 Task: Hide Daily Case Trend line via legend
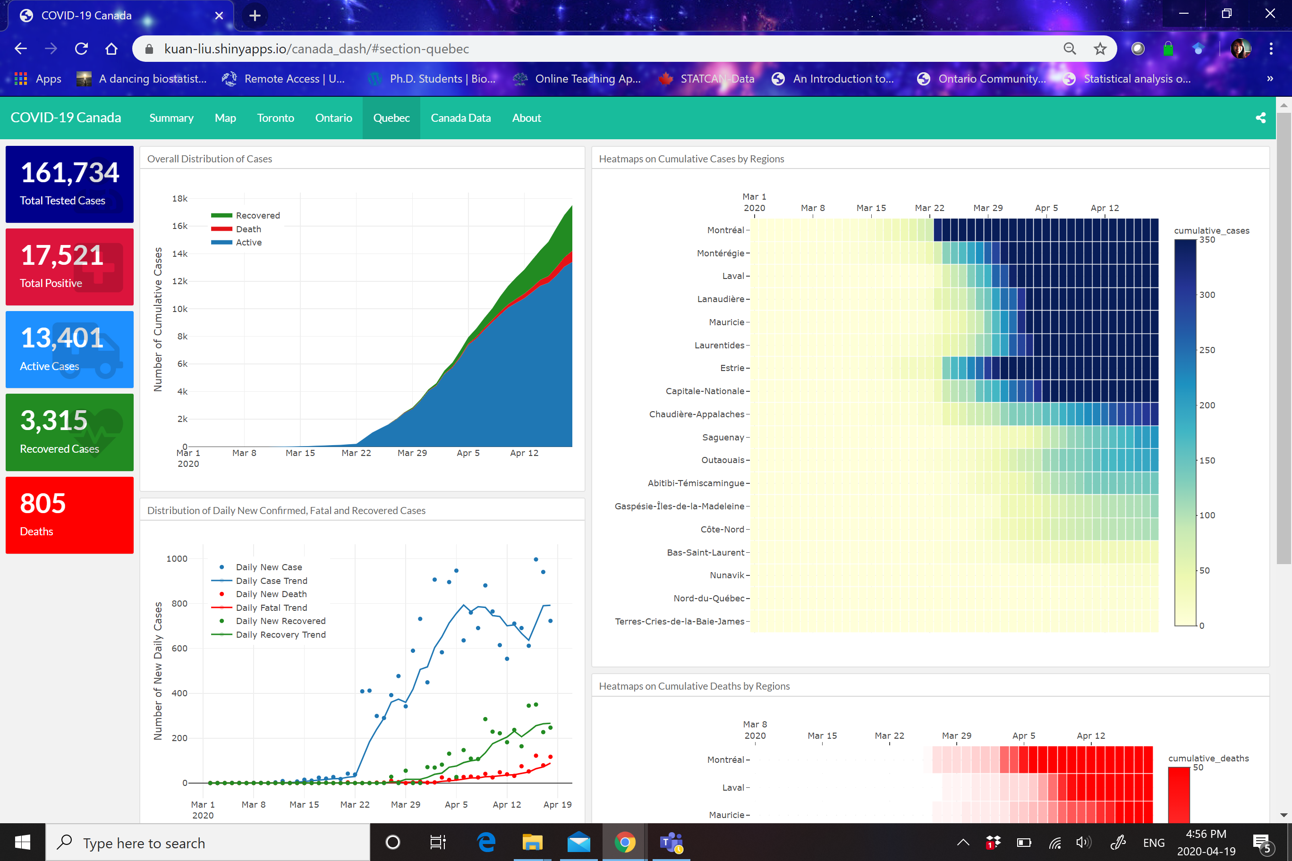tap(272, 581)
